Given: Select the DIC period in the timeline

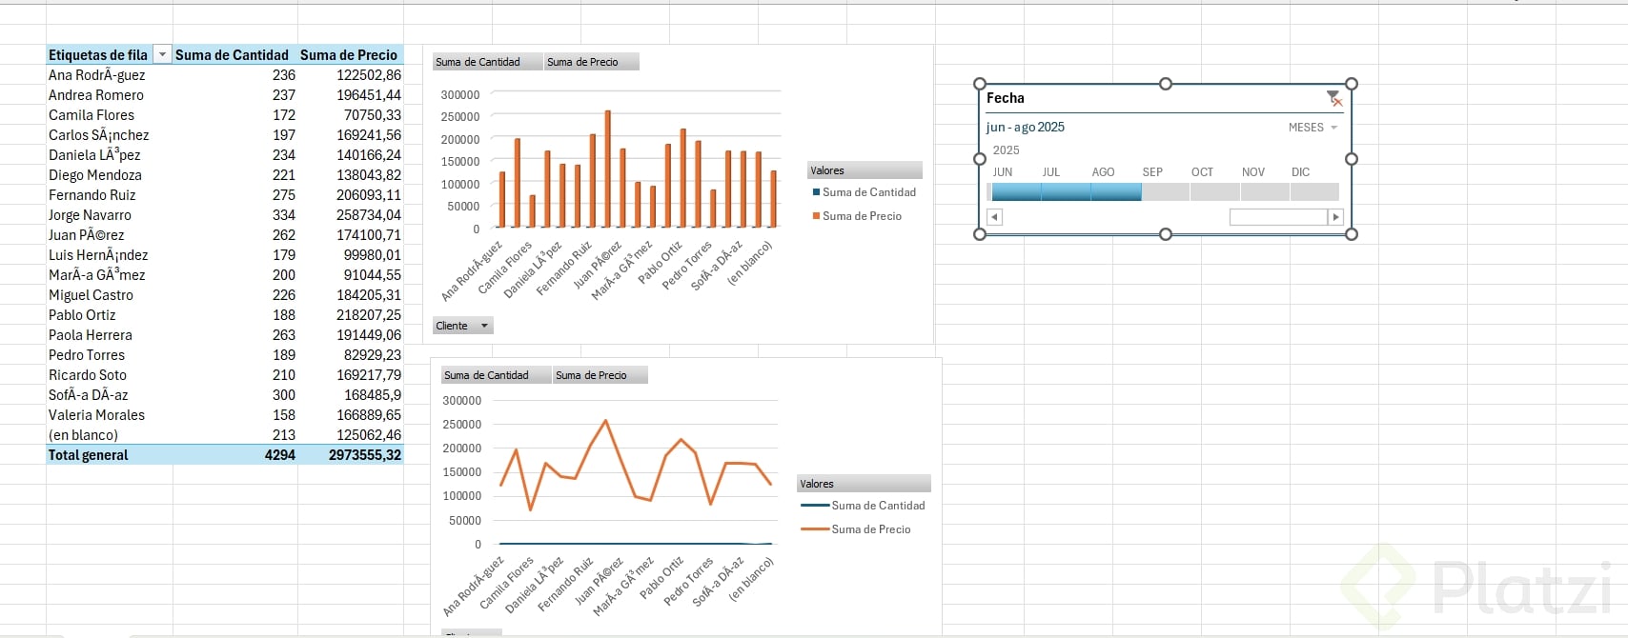Looking at the screenshot, I should (x=1314, y=191).
